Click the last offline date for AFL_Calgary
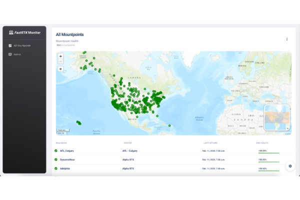 213,151
